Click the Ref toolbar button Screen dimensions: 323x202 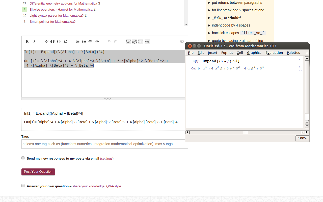pos(128,41)
